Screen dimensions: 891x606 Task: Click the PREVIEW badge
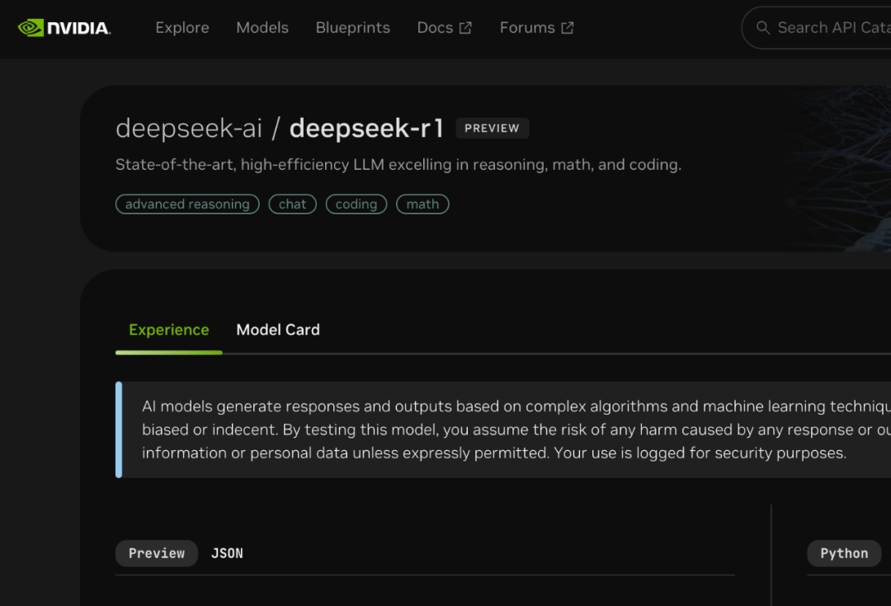(492, 129)
